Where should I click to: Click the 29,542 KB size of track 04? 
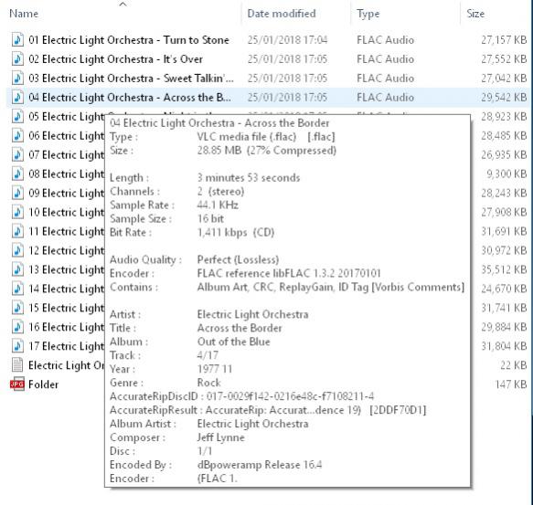[x=504, y=98]
